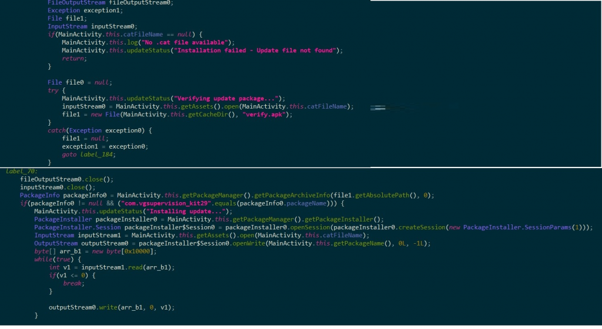Screen dimensions: 602x329
Task: Click the openWrite method call
Action: [249, 243]
